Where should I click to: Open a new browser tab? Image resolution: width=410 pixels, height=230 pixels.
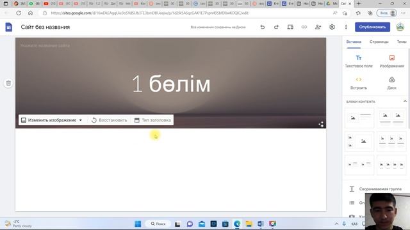[359, 4]
